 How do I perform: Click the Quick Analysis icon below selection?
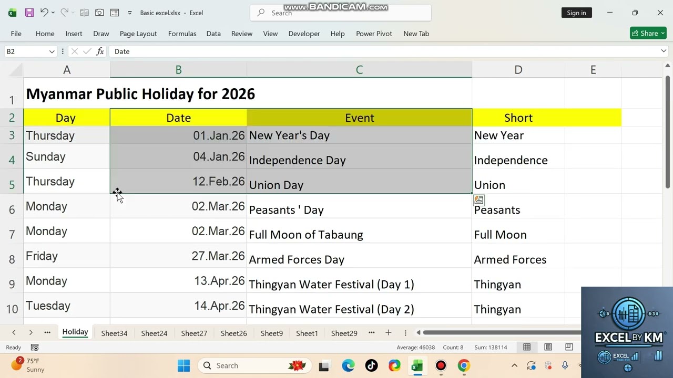click(x=478, y=199)
